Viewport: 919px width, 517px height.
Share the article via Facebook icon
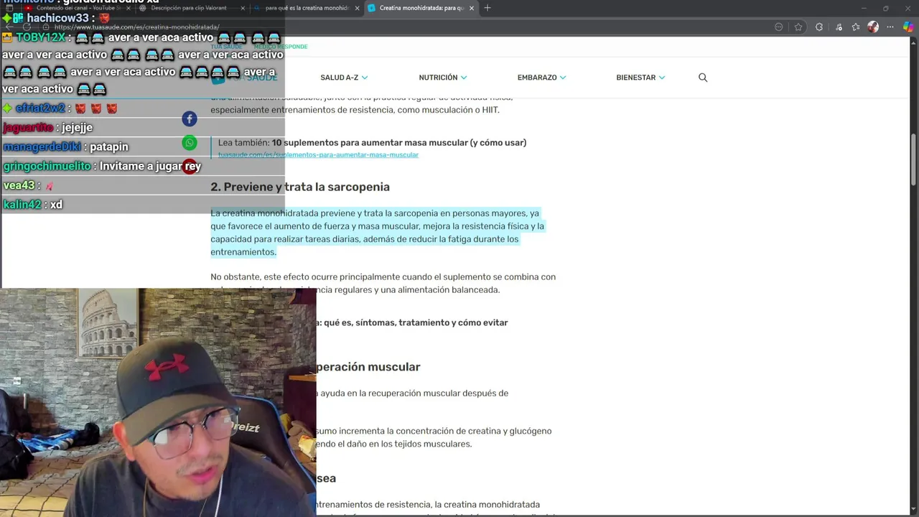(x=190, y=119)
